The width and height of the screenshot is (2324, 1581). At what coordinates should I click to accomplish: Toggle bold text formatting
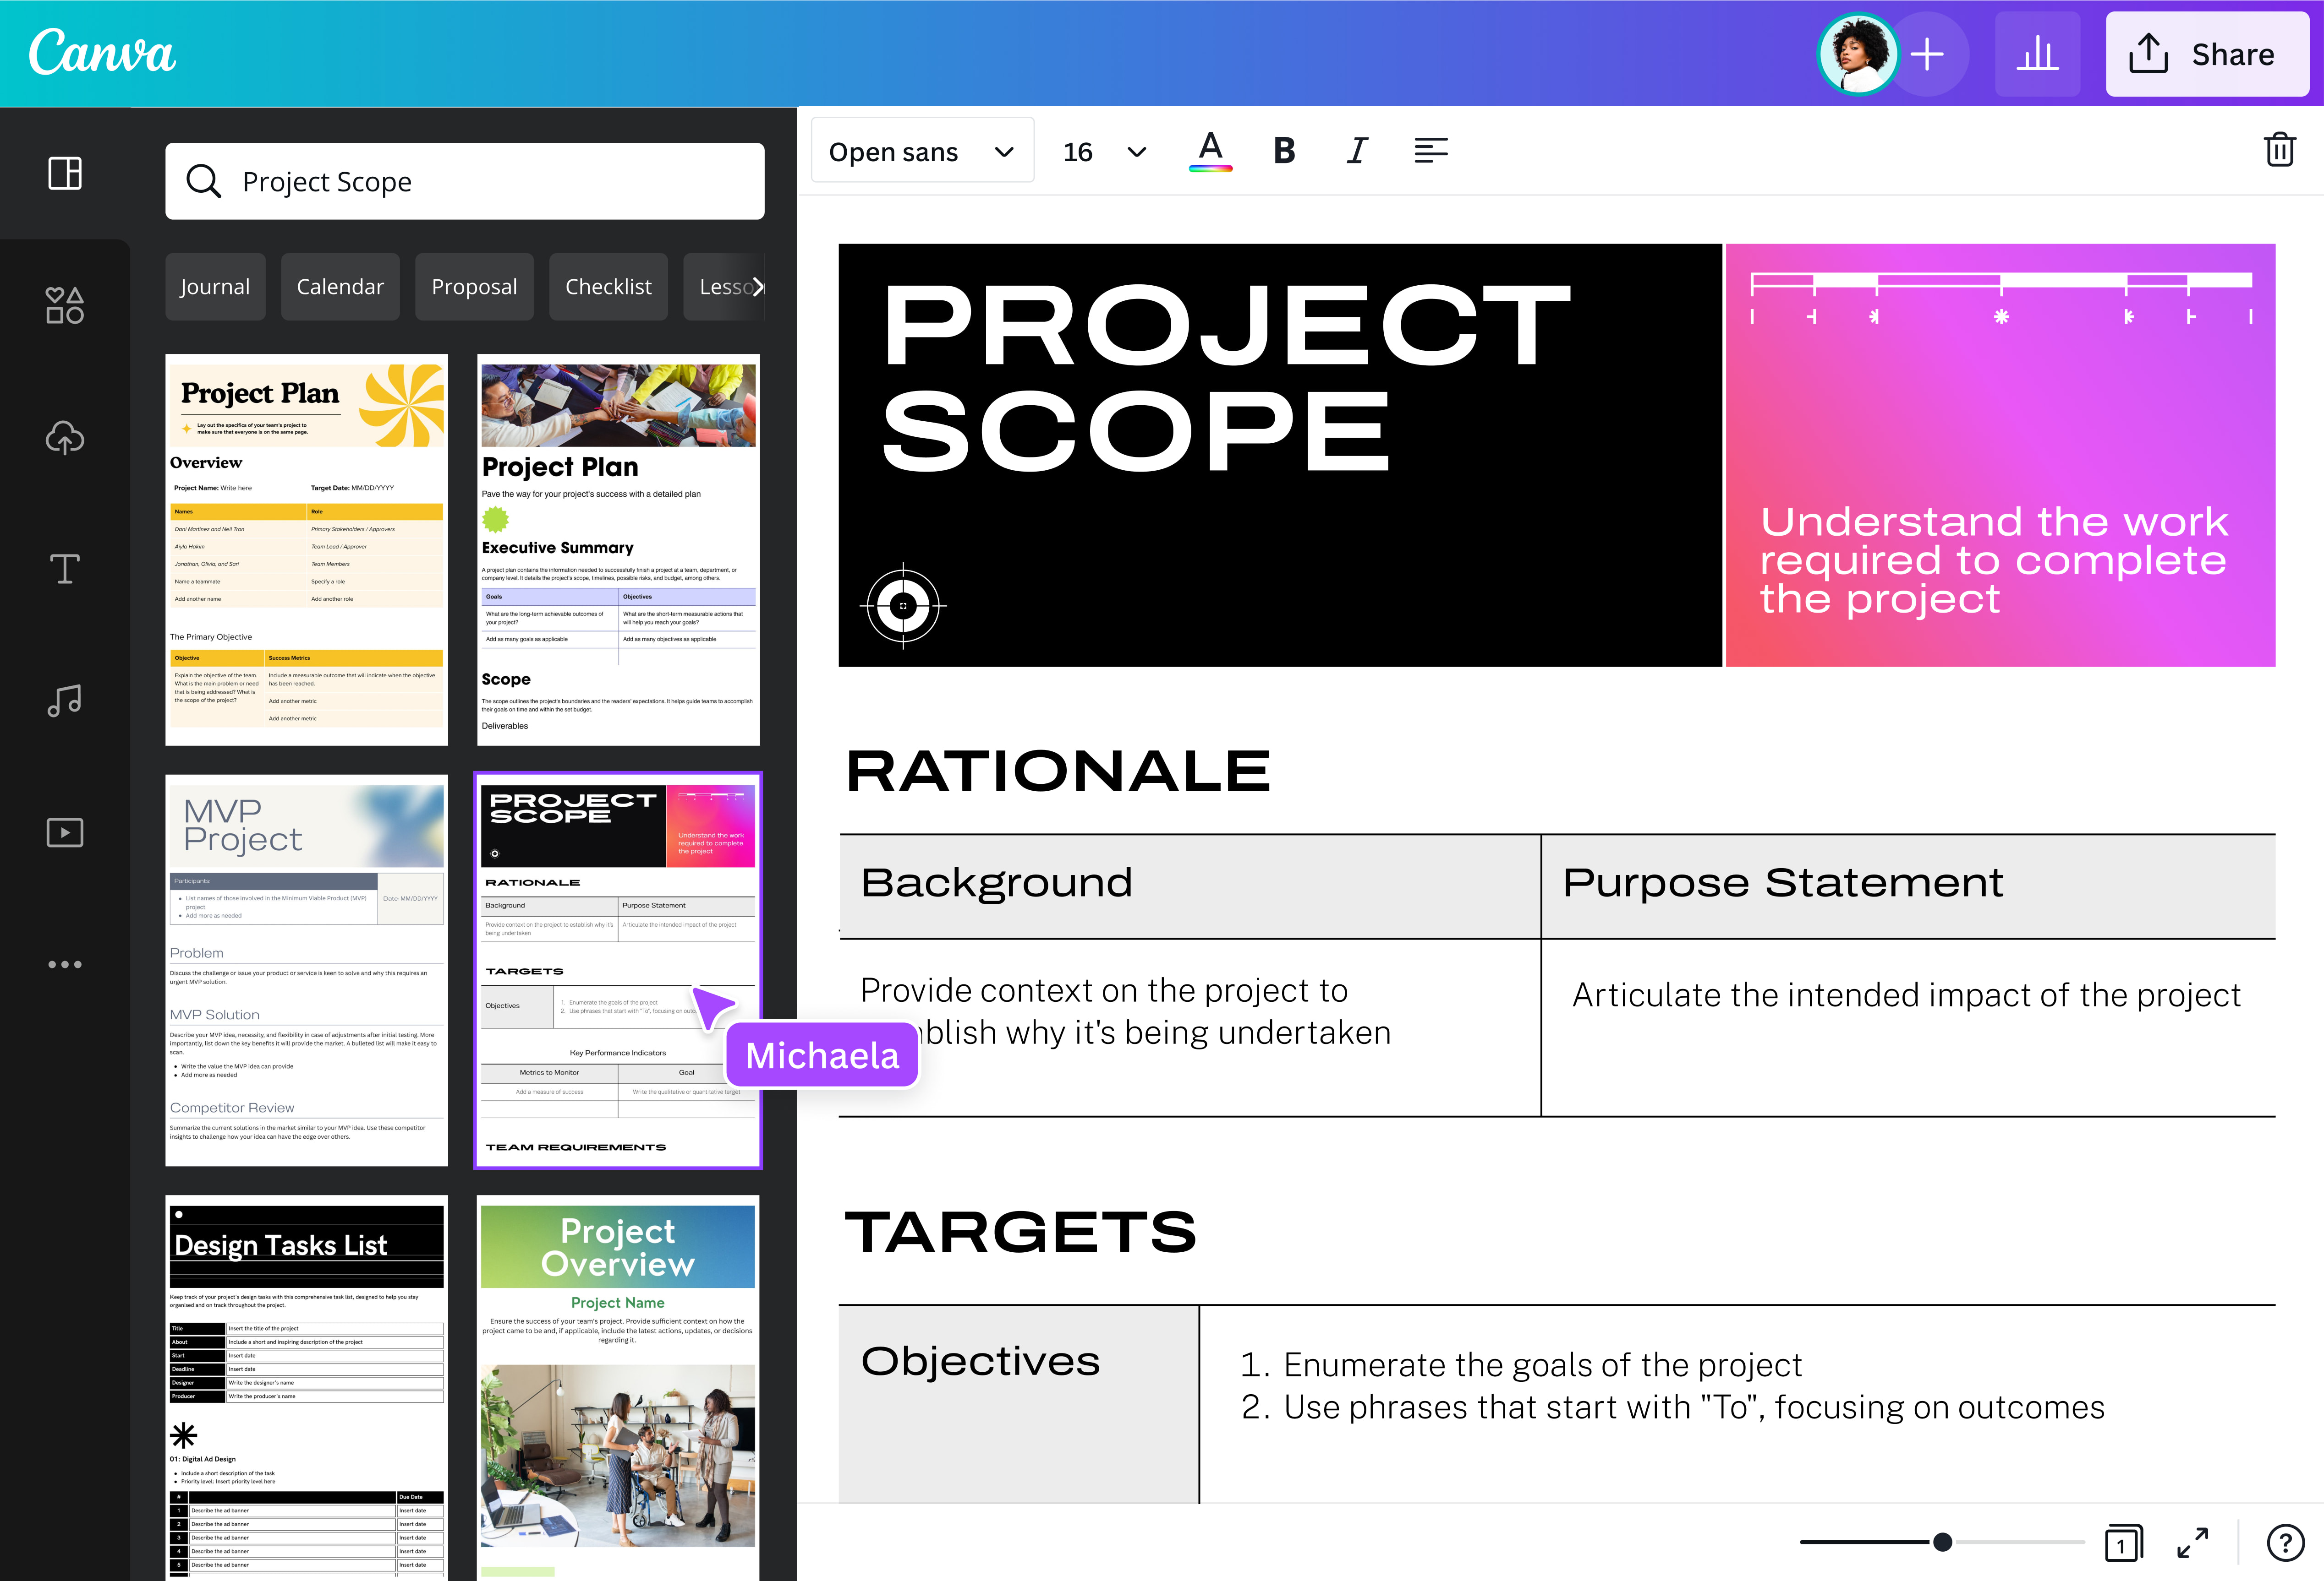click(x=1284, y=151)
